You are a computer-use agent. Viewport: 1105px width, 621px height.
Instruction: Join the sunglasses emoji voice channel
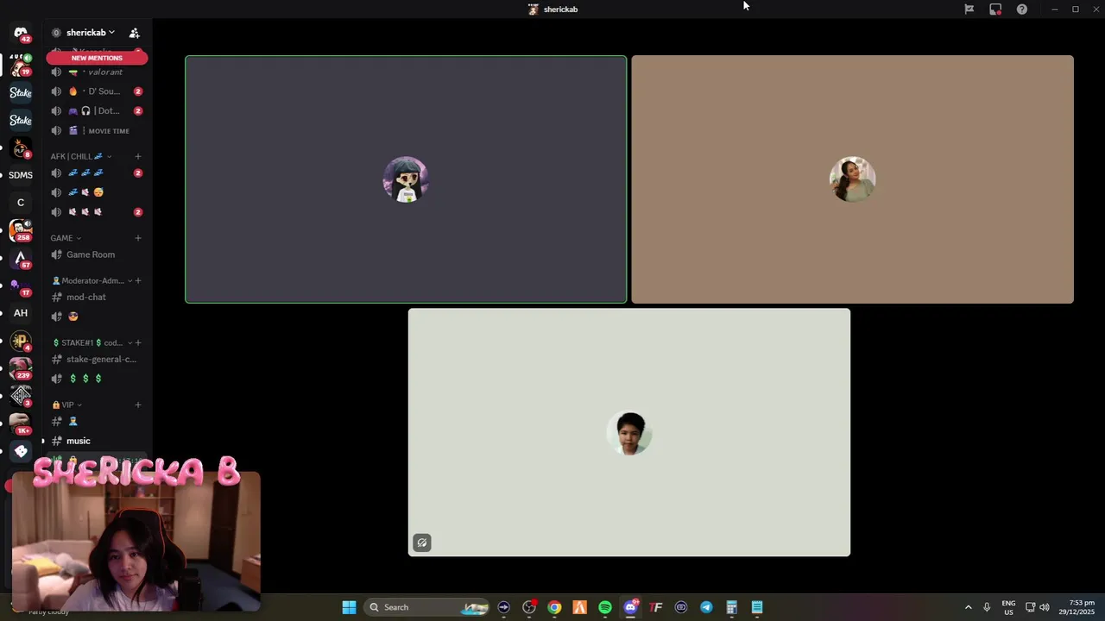(x=97, y=317)
